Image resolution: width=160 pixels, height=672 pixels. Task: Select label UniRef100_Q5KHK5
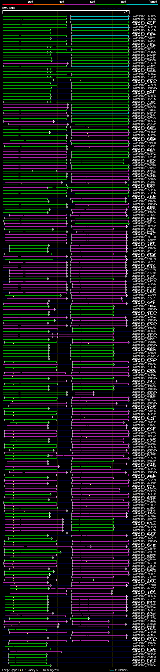pyautogui.click(x=144, y=373)
